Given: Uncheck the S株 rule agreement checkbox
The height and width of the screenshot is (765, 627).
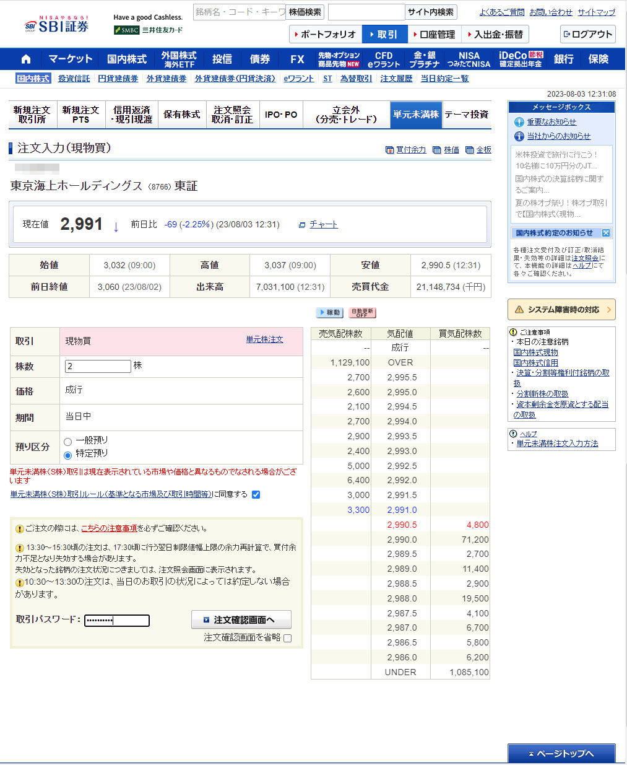Looking at the screenshot, I should tap(256, 494).
